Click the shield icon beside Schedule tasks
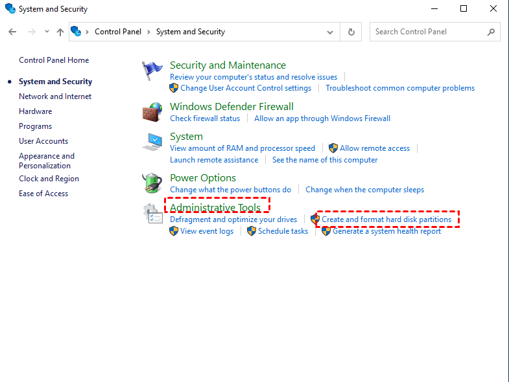509x382 pixels. (x=251, y=231)
